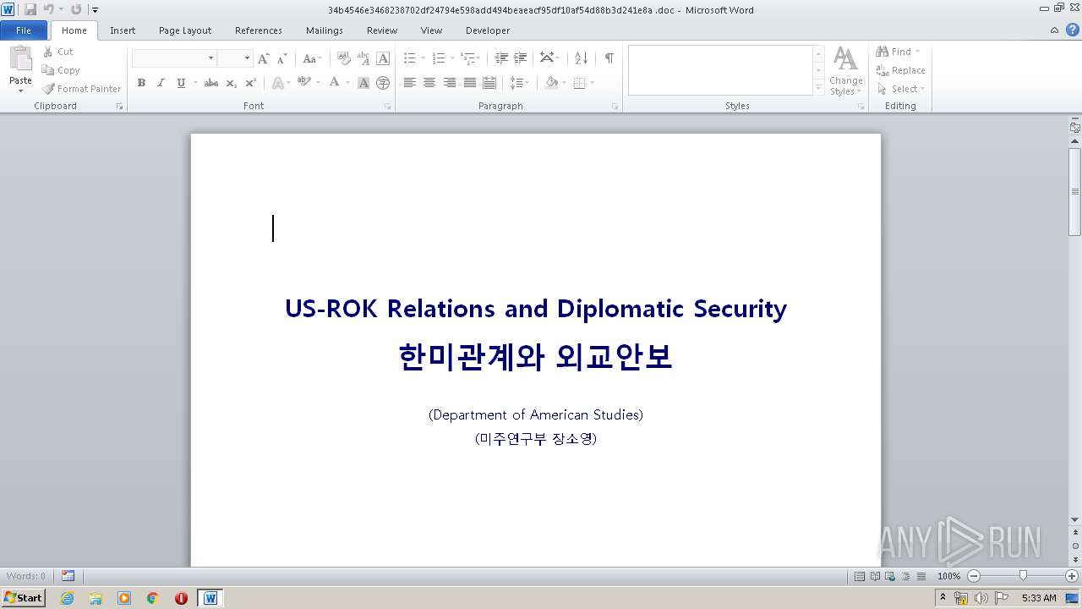Image resolution: width=1082 pixels, height=609 pixels.
Task: Click the Increase Indent icon
Action: (521, 58)
